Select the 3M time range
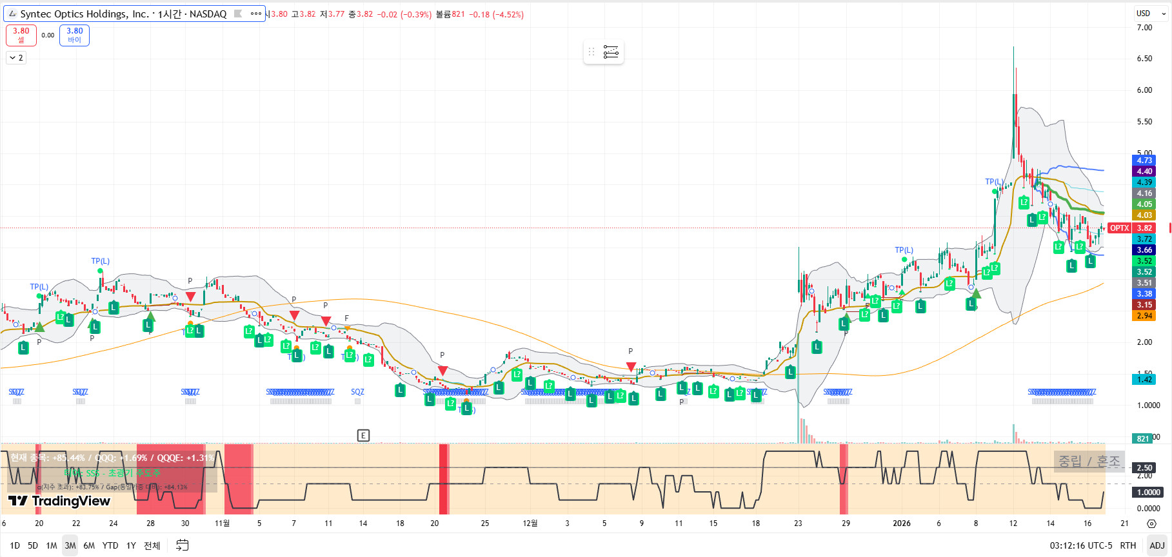1172x557 pixels. coord(70,545)
